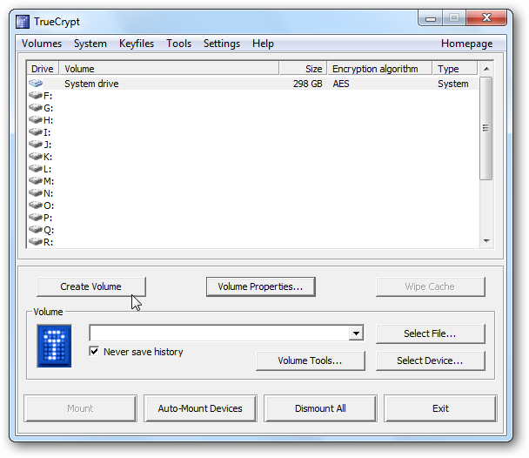Open the Settings menu

point(222,44)
